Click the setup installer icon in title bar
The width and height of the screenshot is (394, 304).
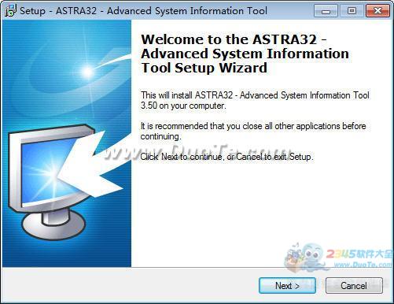10,11
